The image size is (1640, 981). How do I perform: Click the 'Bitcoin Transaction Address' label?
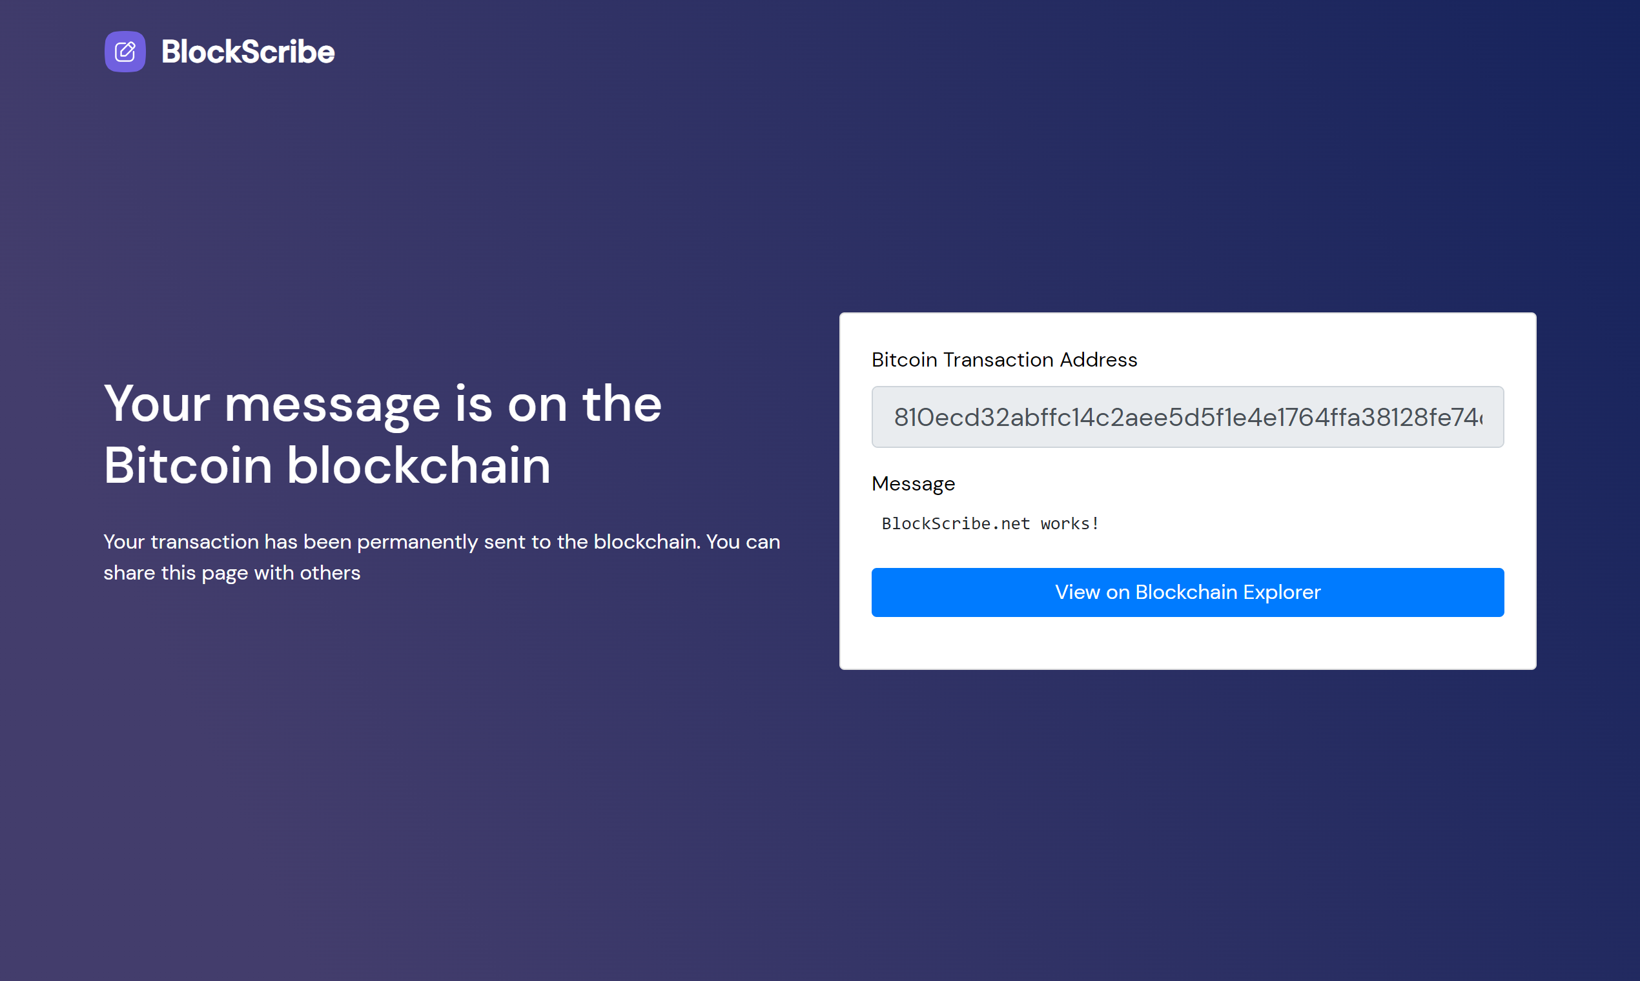1004,359
